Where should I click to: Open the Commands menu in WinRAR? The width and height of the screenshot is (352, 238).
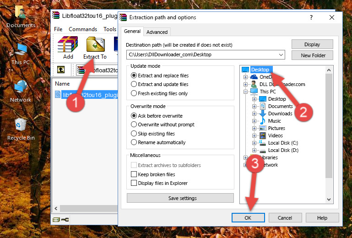tap(83, 29)
